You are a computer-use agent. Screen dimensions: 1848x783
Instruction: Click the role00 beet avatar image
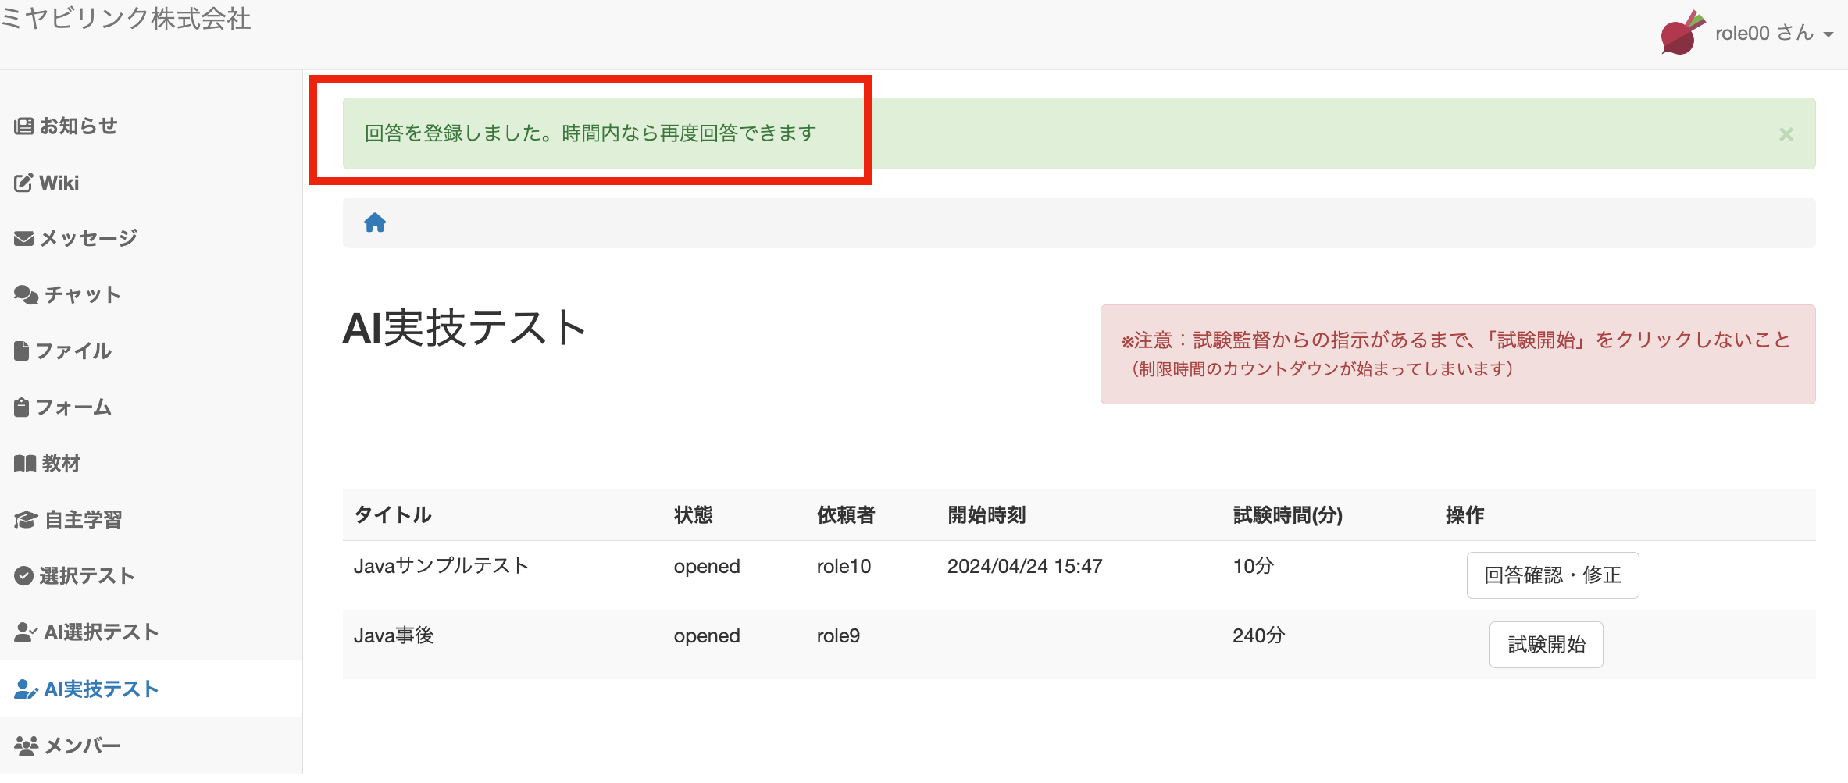click(1682, 33)
